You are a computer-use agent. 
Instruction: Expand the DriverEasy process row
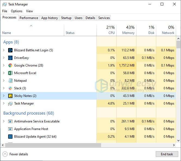[4, 58]
